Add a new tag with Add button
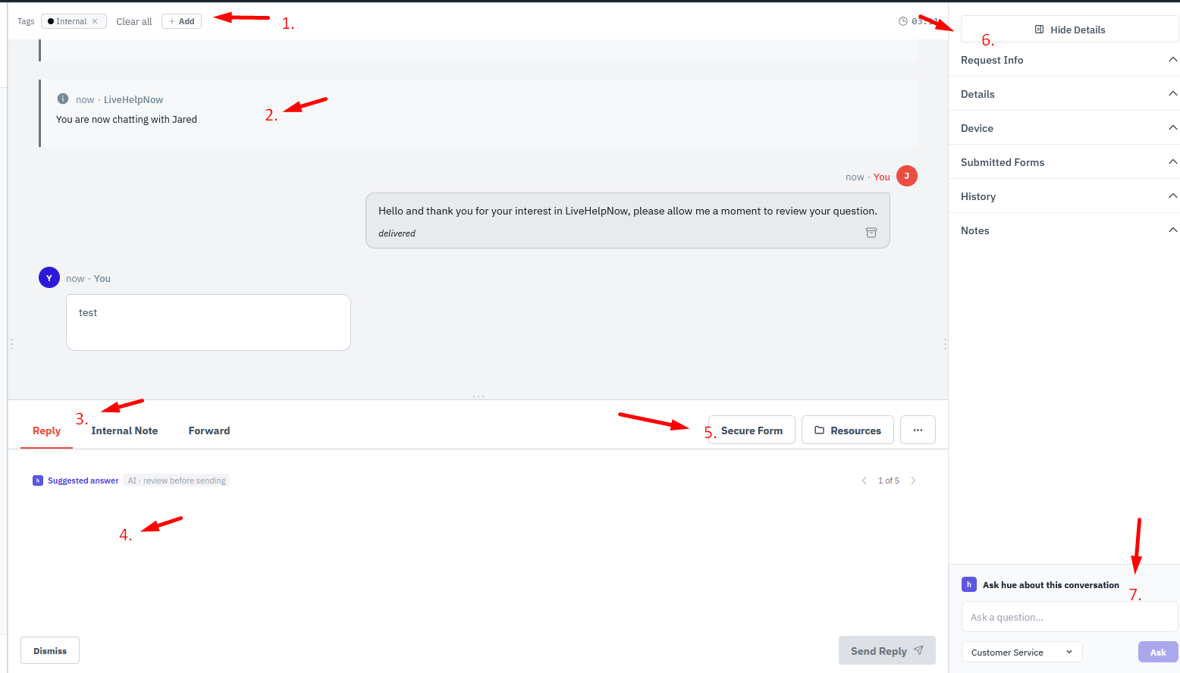1180x673 pixels. (181, 21)
